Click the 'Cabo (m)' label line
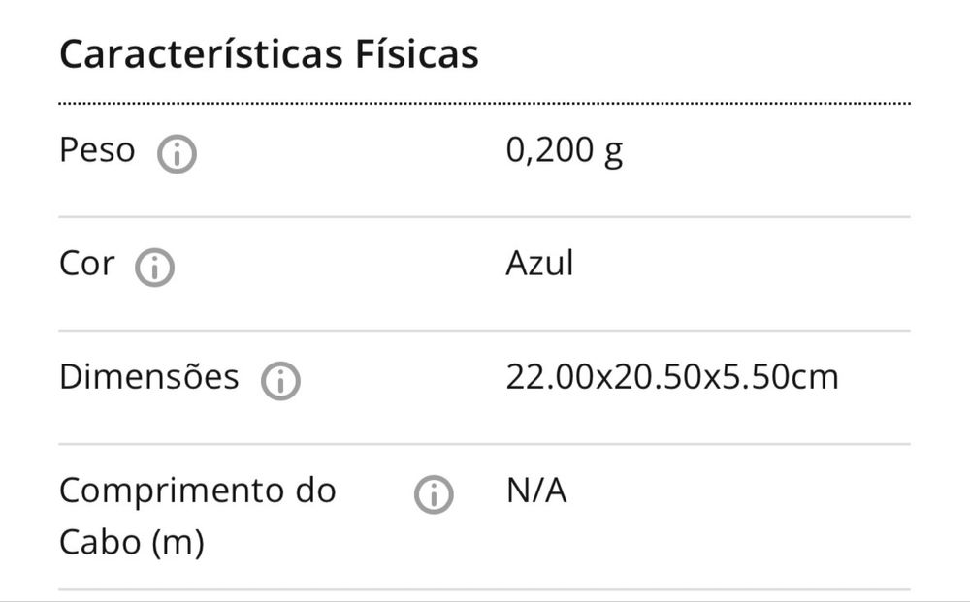 131,542
